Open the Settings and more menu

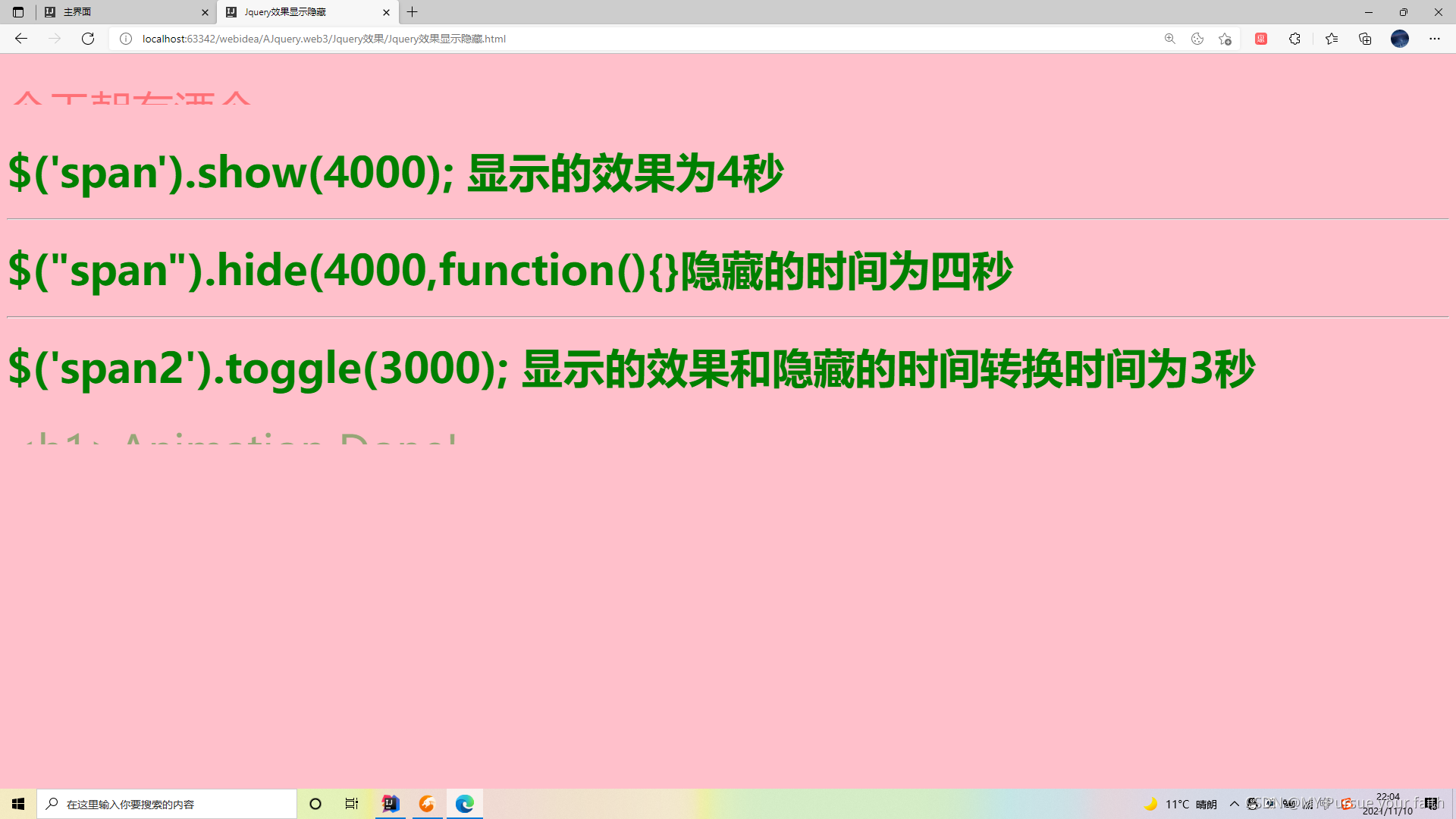(x=1435, y=39)
